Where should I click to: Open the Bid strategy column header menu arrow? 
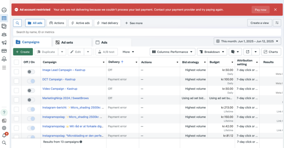pyautogui.click(x=205, y=62)
